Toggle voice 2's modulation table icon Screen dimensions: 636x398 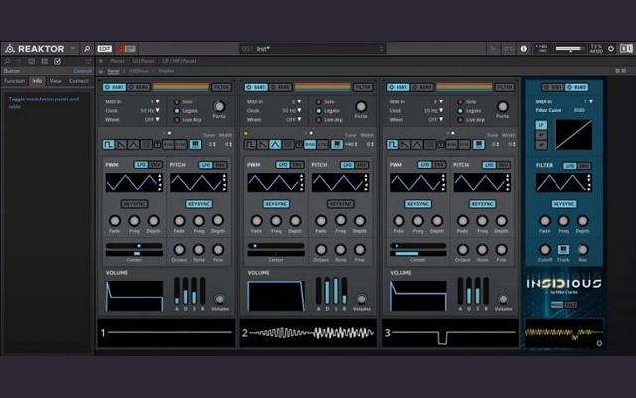337,144
